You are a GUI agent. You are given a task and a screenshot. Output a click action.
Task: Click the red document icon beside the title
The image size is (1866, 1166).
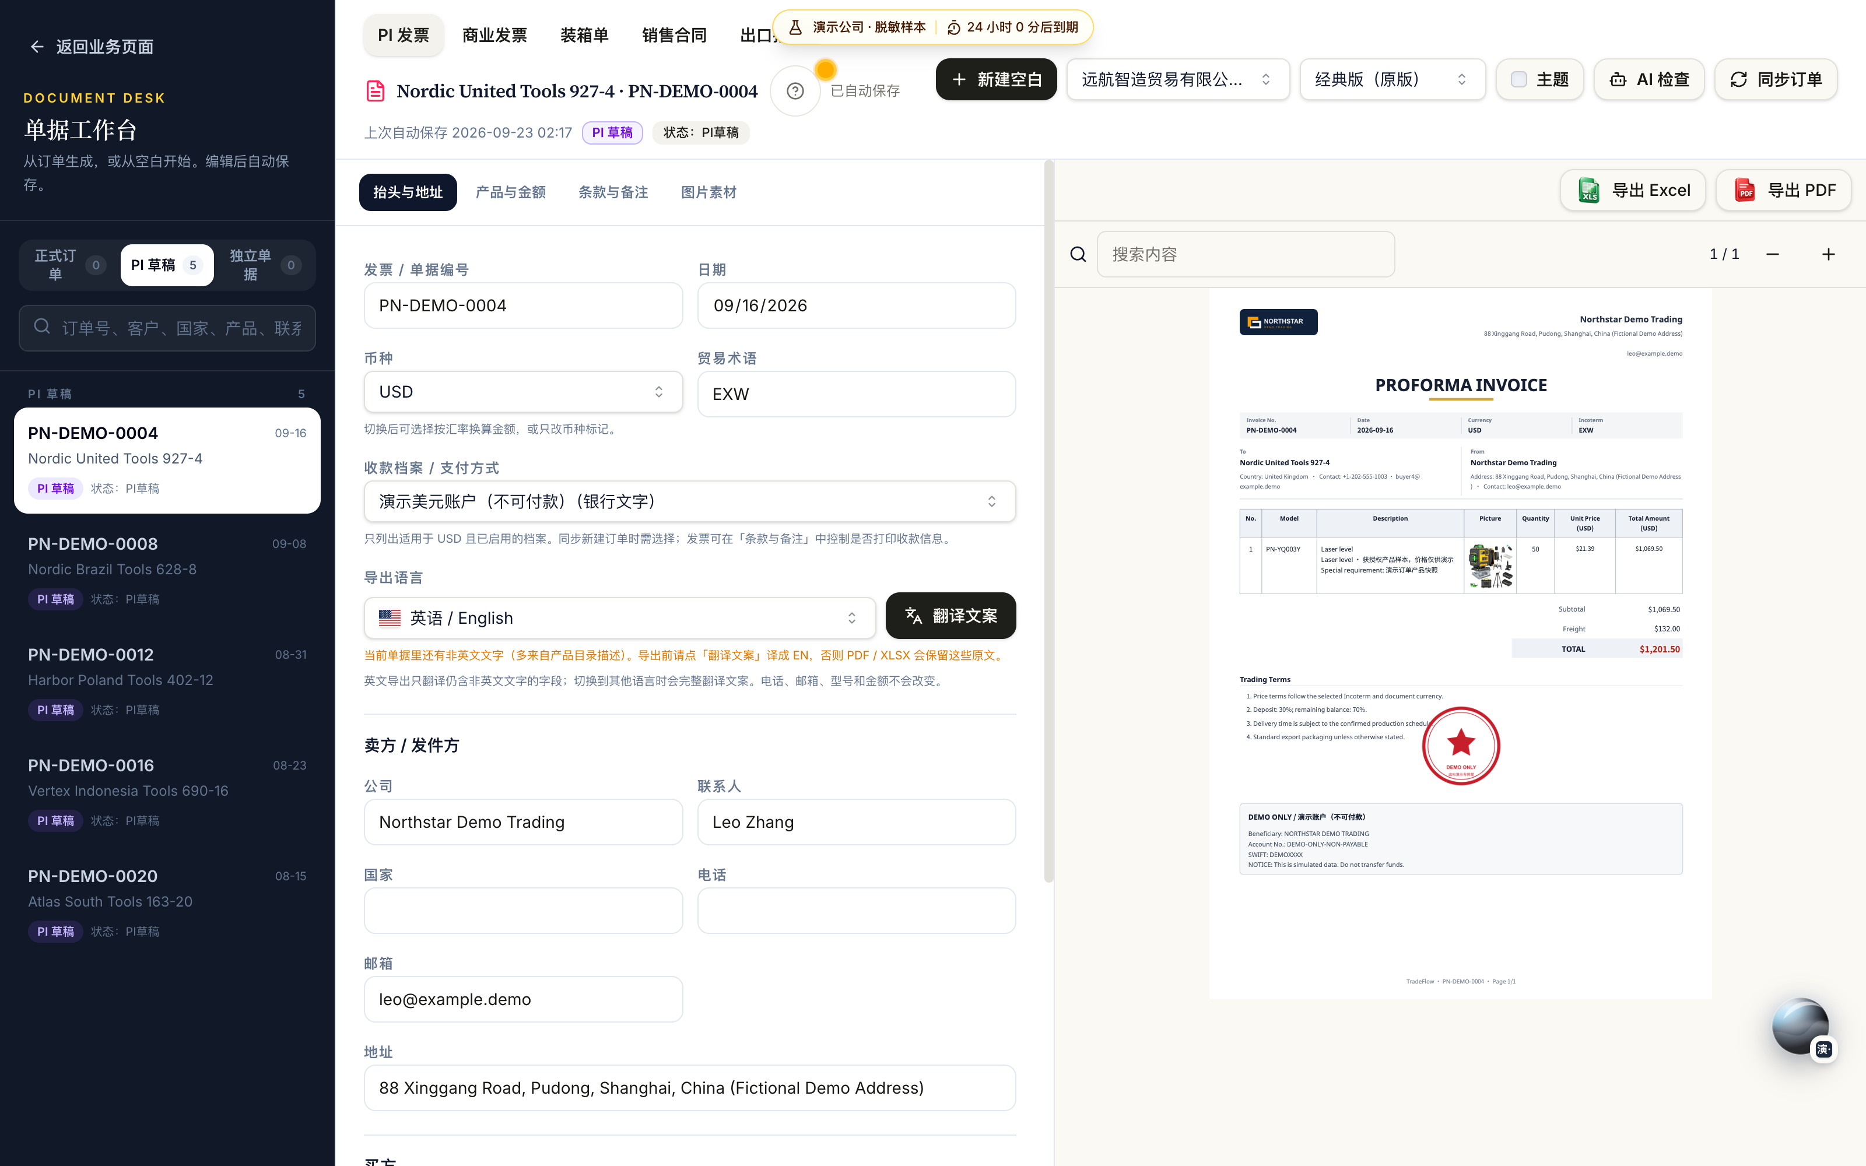pos(375,91)
